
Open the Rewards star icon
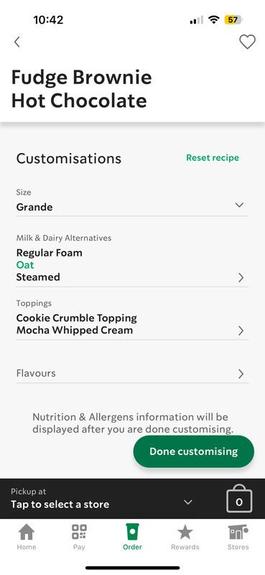185,532
